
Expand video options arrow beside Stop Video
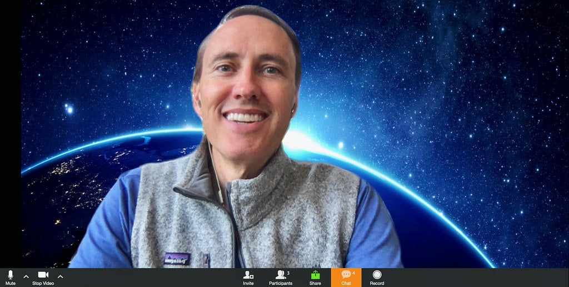click(60, 276)
